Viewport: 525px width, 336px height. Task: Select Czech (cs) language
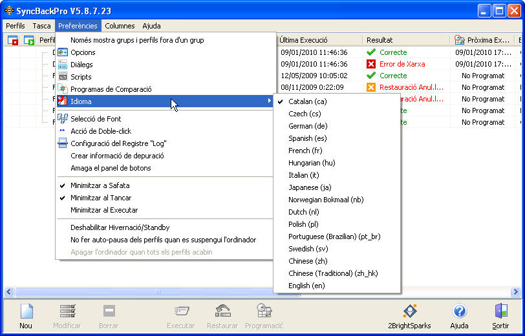337,114
